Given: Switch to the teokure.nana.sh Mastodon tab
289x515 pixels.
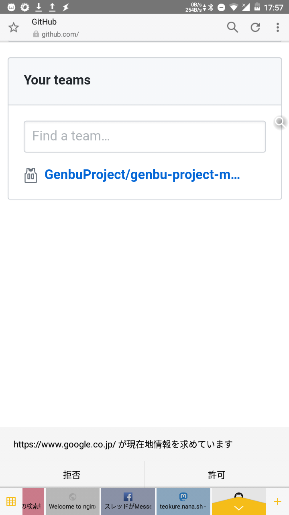Looking at the screenshot, I should tap(183, 501).
